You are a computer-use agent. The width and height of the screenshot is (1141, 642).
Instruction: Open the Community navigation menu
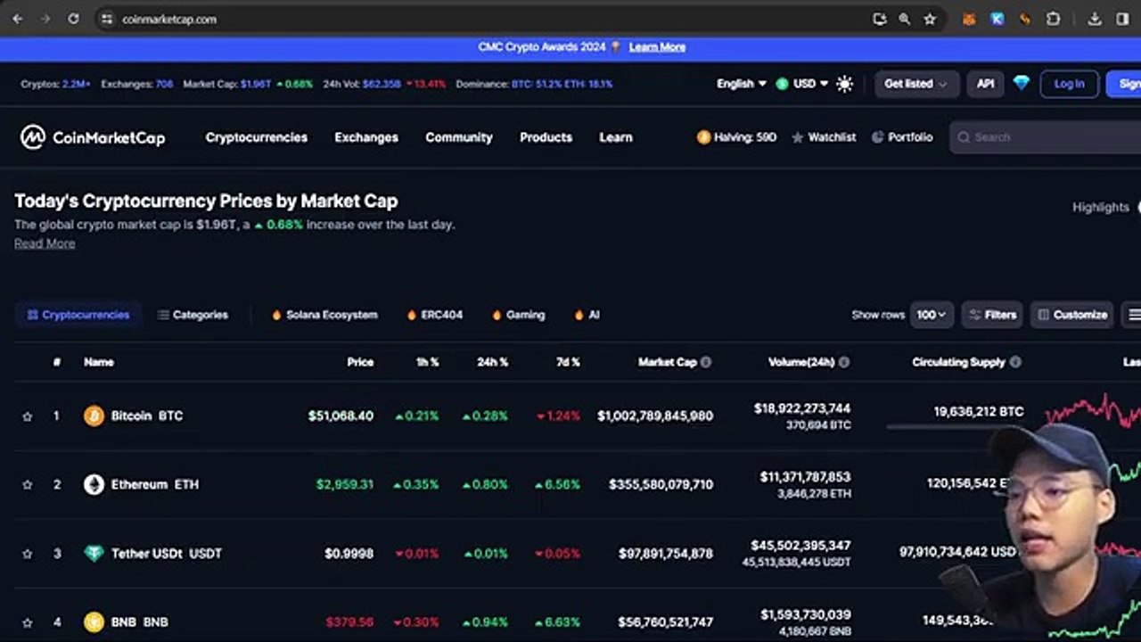(459, 137)
